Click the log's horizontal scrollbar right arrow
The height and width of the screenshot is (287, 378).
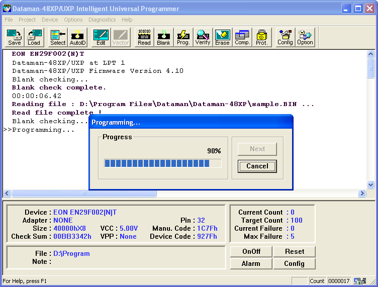362,194
